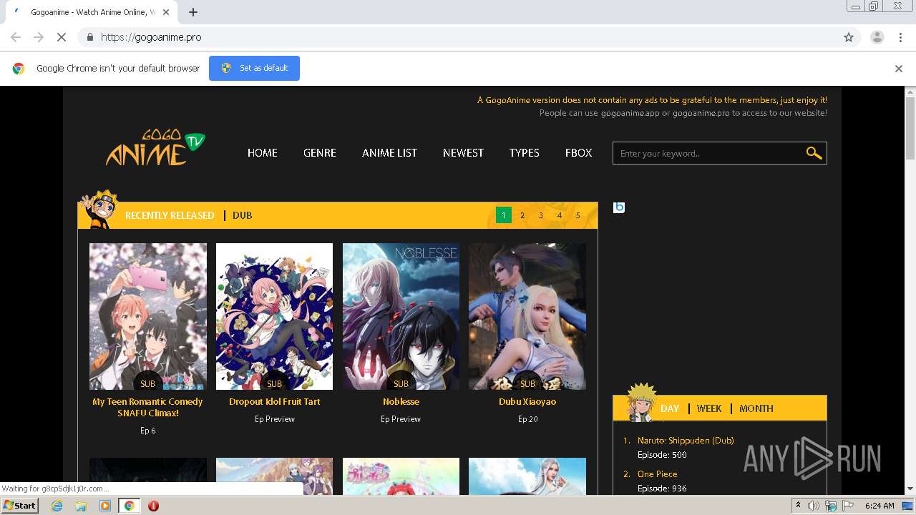Open the Noblesse poster thumbnail
916x515 pixels.
pos(401,316)
